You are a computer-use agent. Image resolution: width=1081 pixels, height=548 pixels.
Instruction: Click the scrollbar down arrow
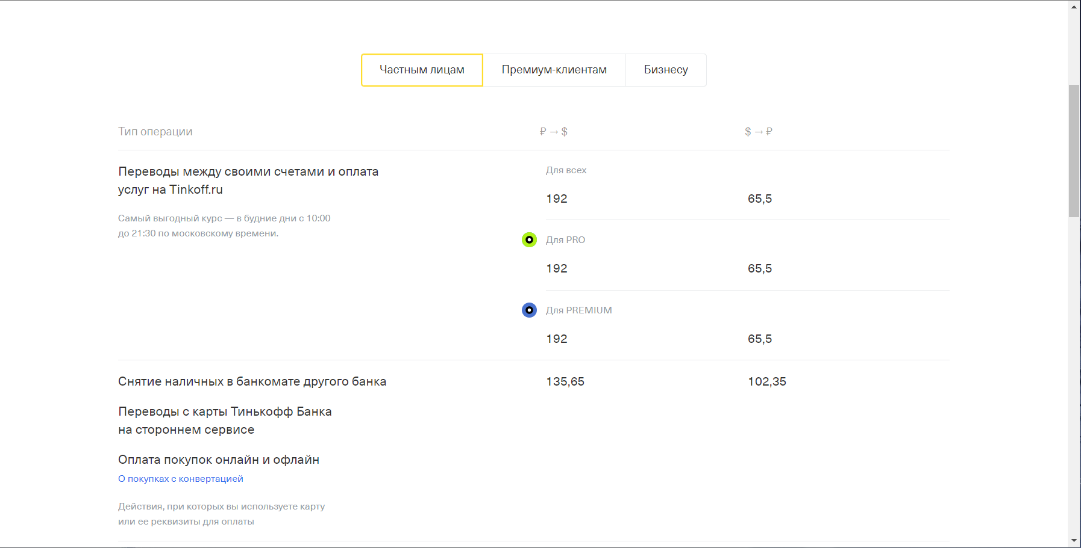(x=1074, y=541)
